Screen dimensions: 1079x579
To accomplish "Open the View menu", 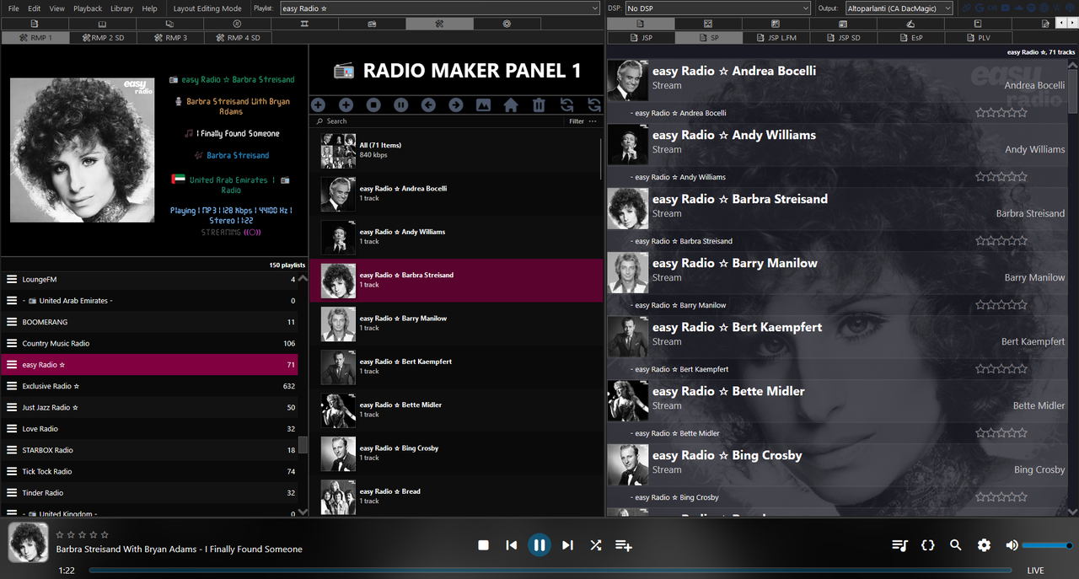I will coord(57,8).
